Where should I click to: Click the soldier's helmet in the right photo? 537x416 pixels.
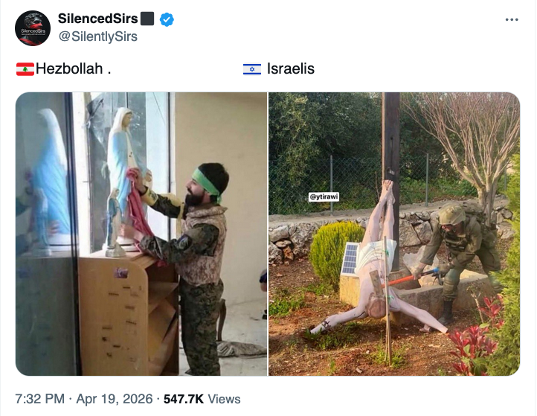pyautogui.click(x=451, y=214)
